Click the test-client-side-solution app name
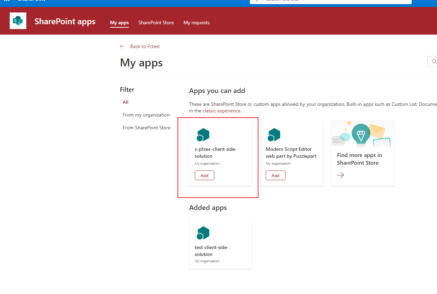Screen dimensions: 437x294 click(x=212, y=251)
